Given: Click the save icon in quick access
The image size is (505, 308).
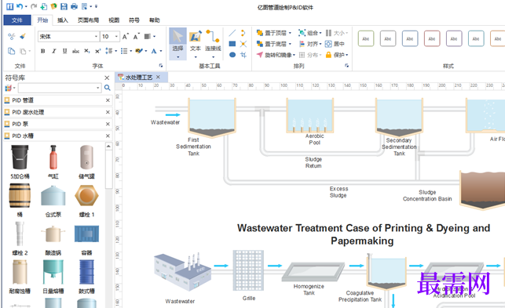Looking at the screenshot, I should point(64,6).
